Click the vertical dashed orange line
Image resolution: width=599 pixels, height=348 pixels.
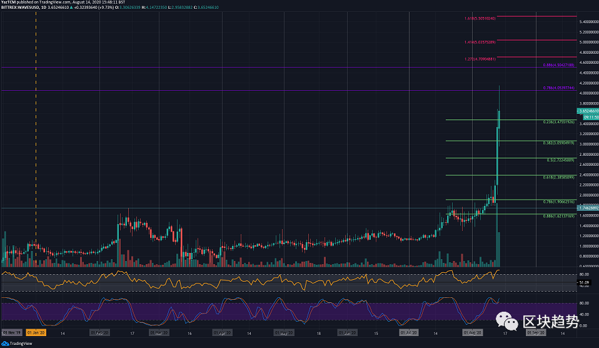[36, 138]
